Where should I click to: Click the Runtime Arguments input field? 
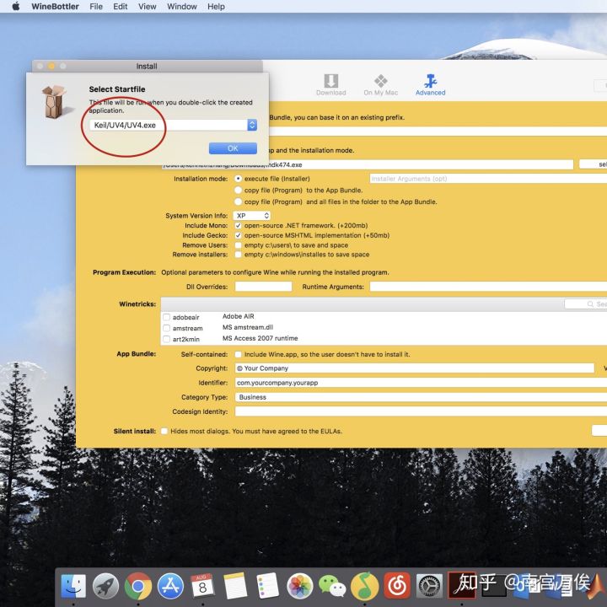(x=488, y=287)
